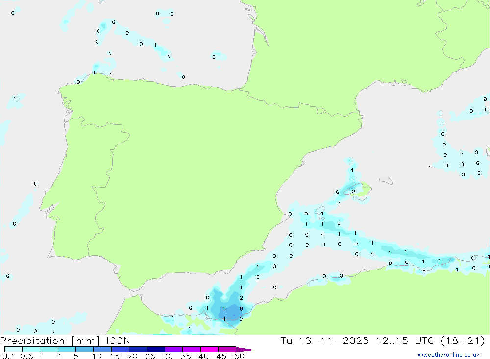Click the legend label 35

pos(186,356)
